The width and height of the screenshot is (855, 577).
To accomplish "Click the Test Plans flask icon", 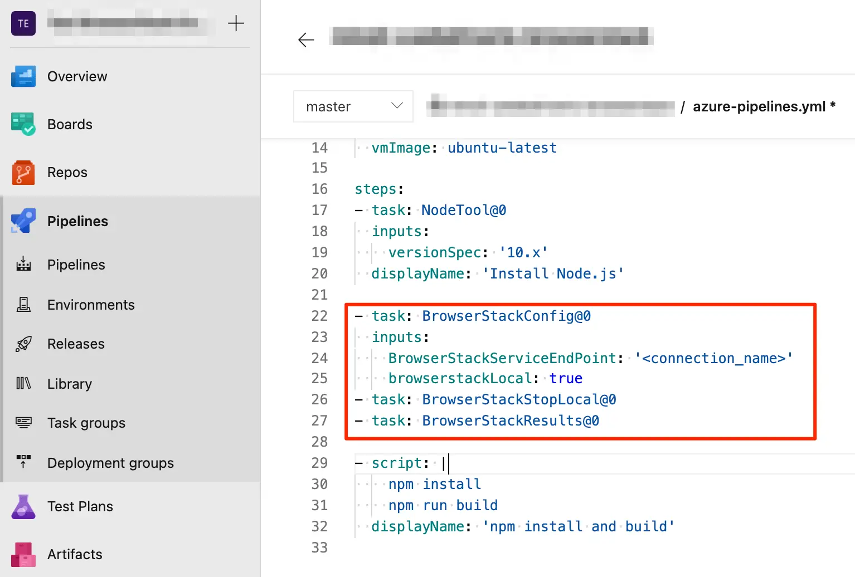I will pyautogui.click(x=23, y=506).
